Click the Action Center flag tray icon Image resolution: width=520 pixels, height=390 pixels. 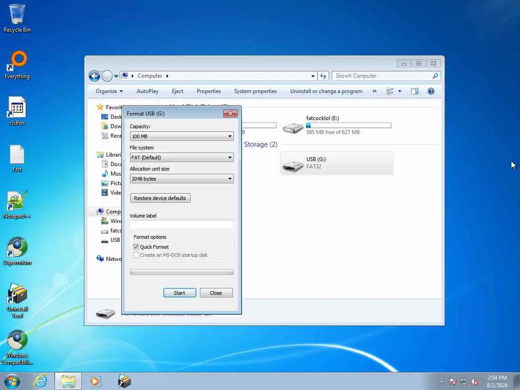(x=453, y=382)
